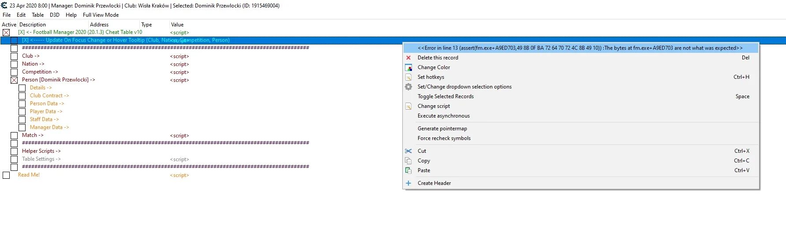The image size is (786, 247).
Task: Click the red X icon beside Delete this record
Action: pyautogui.click(x=408, y=58)
